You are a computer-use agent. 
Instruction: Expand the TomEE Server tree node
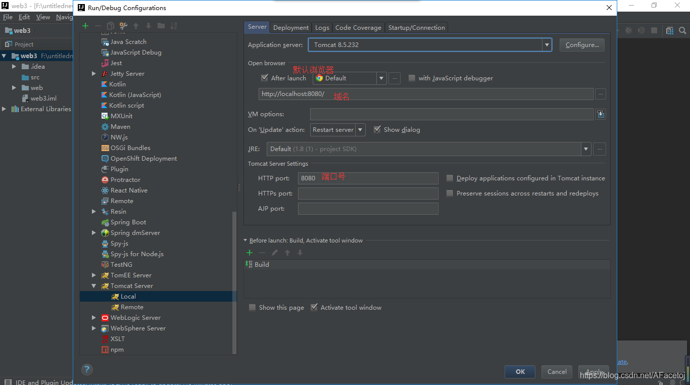point(94,275)
